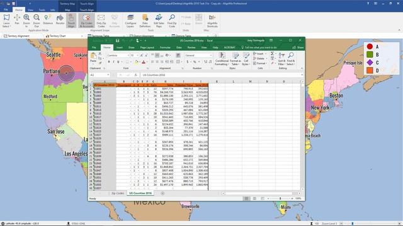This screenshot has height=226, width=403.
Task: Activate the Pan tool in AlignMix
Action: coord(17,19)
